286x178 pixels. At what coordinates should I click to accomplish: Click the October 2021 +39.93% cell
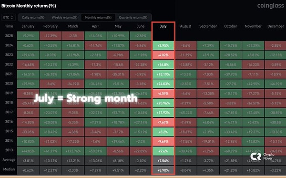coord(231,74)
